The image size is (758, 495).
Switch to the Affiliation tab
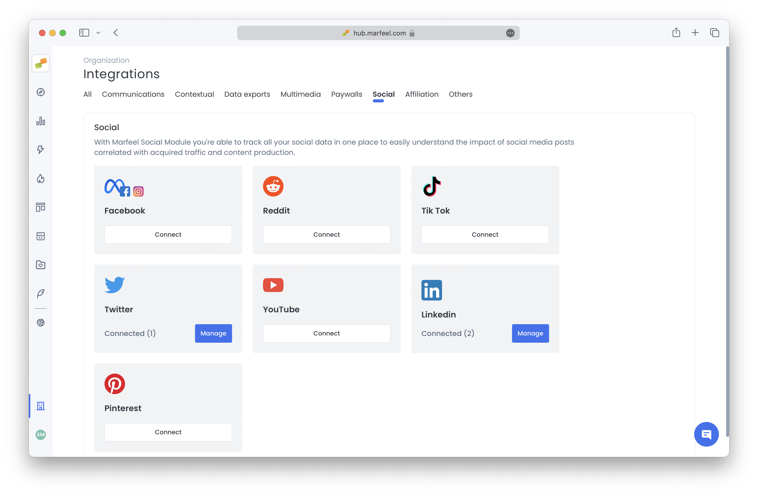click(x=422, y=94)
